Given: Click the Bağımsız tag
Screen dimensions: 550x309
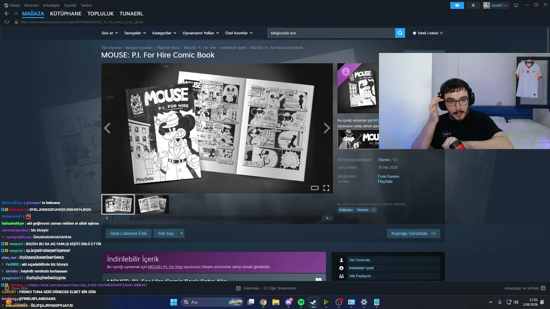Looking at the screenshot, I should coord(346,210).
